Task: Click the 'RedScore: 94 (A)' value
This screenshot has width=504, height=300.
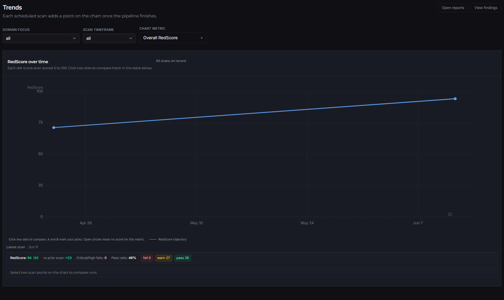Action: point(24,258)
